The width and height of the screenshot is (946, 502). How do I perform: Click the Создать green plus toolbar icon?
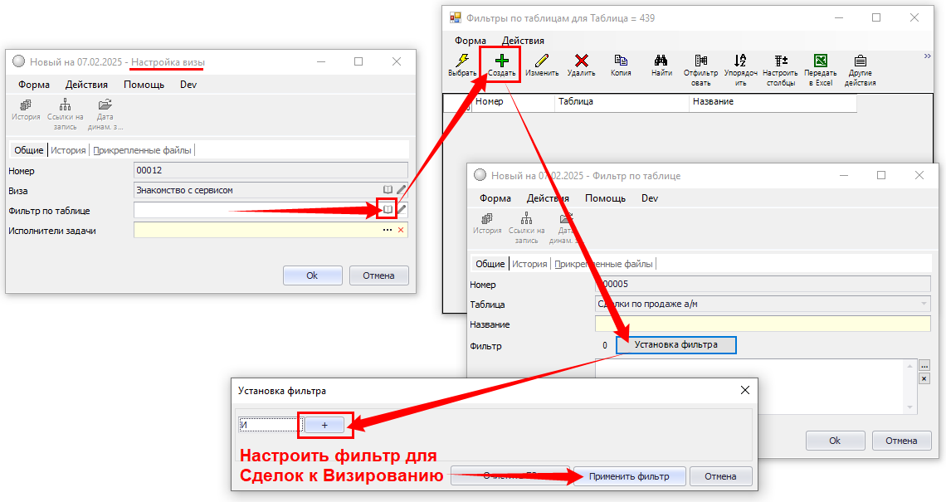click(x=501, y=62)
